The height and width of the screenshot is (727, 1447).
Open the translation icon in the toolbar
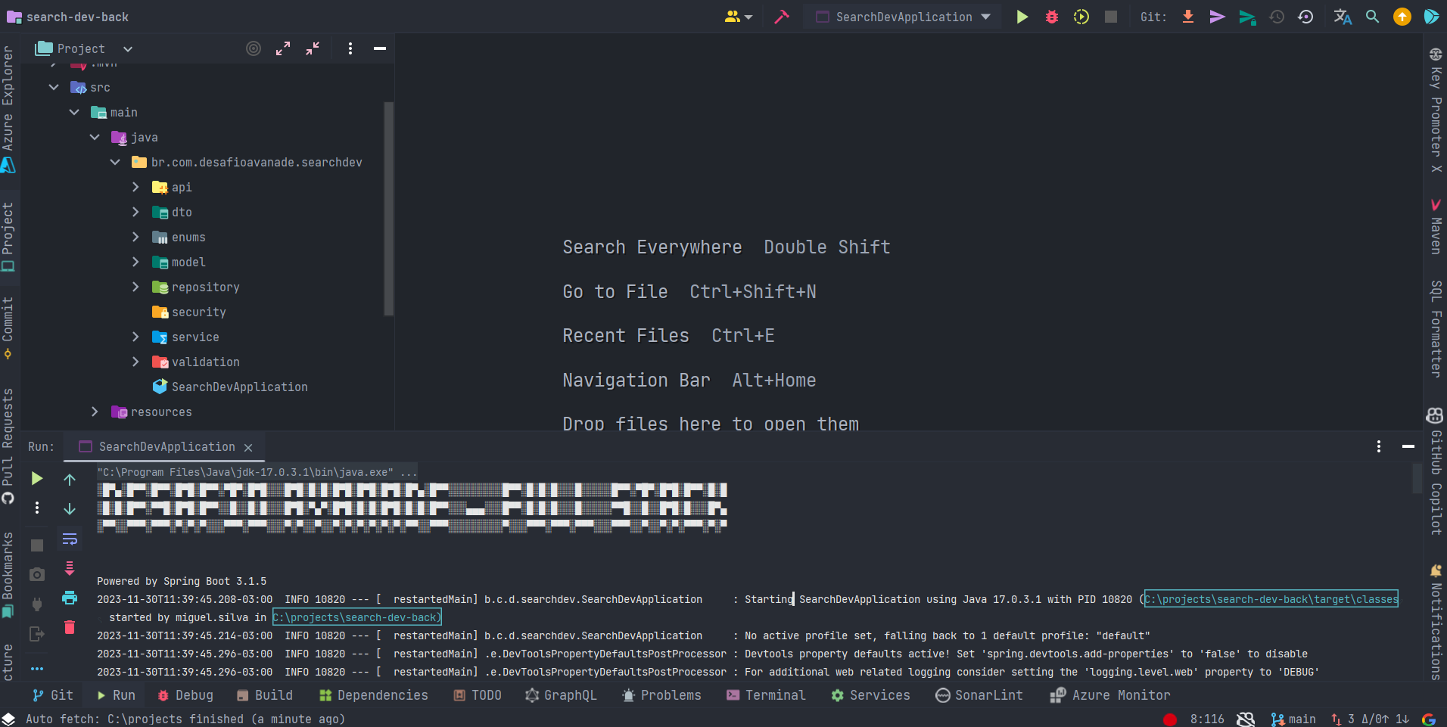(1343, 17)
